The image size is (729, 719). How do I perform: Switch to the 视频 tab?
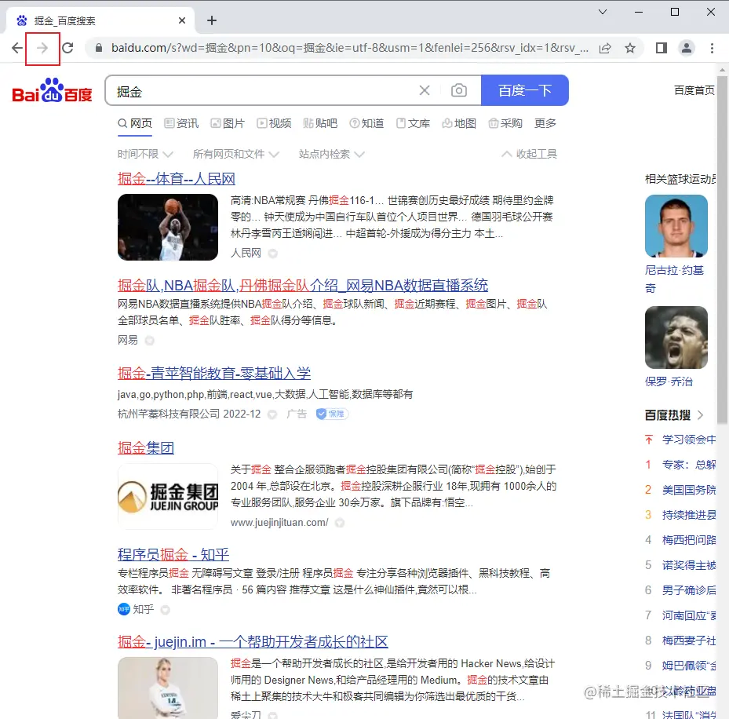[274, 123]
